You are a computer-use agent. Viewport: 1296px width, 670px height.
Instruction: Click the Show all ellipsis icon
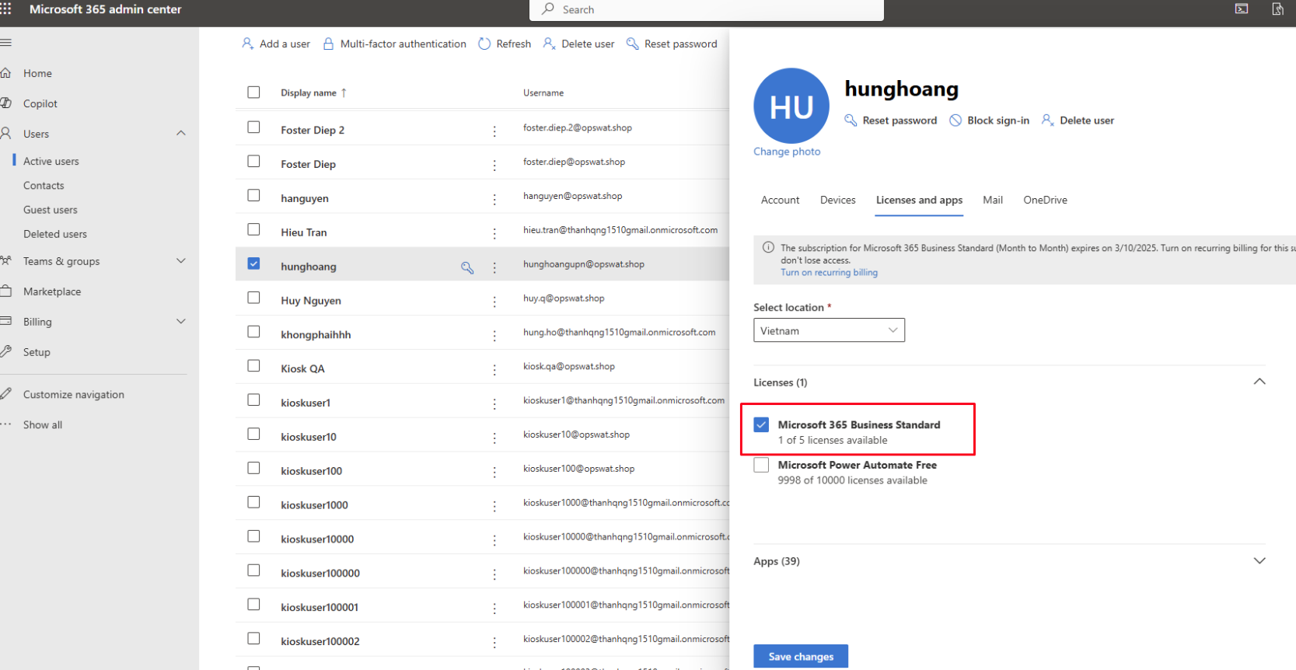(x=6, y=424)
